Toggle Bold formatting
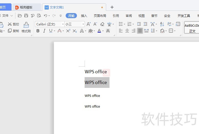This screenshot has width=199, height=134. (x=38, y=31)
